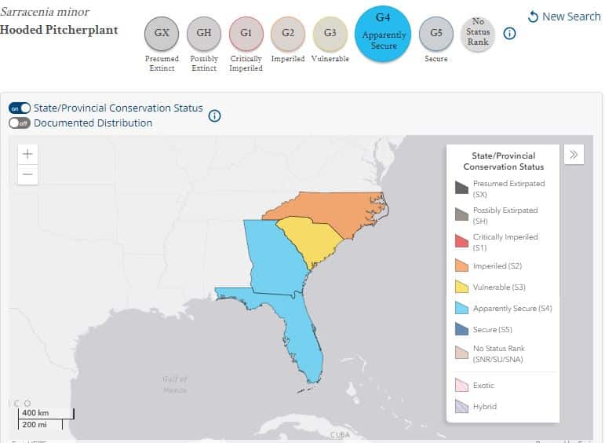This screenshot has width=605, height=443.
Task: Click the New Search link
Action: click(564, 16)
